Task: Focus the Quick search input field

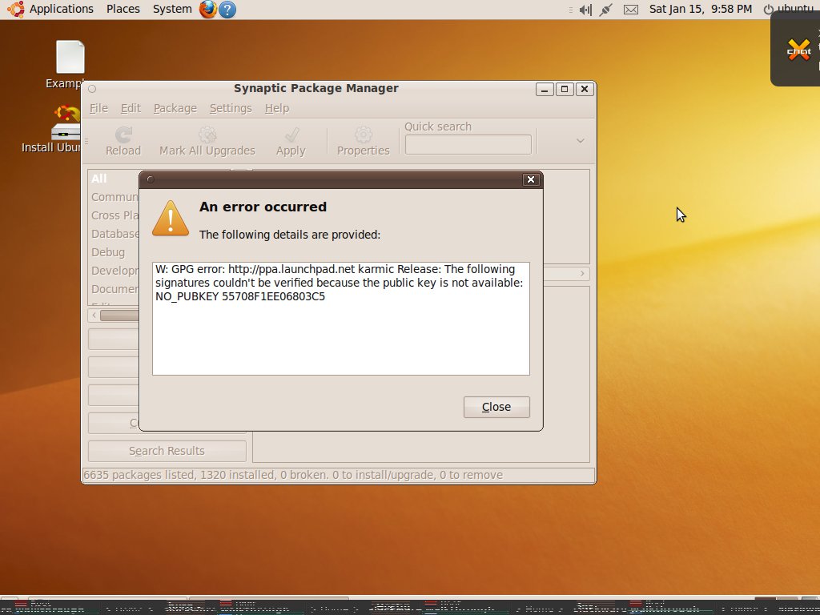Action: 468,144
